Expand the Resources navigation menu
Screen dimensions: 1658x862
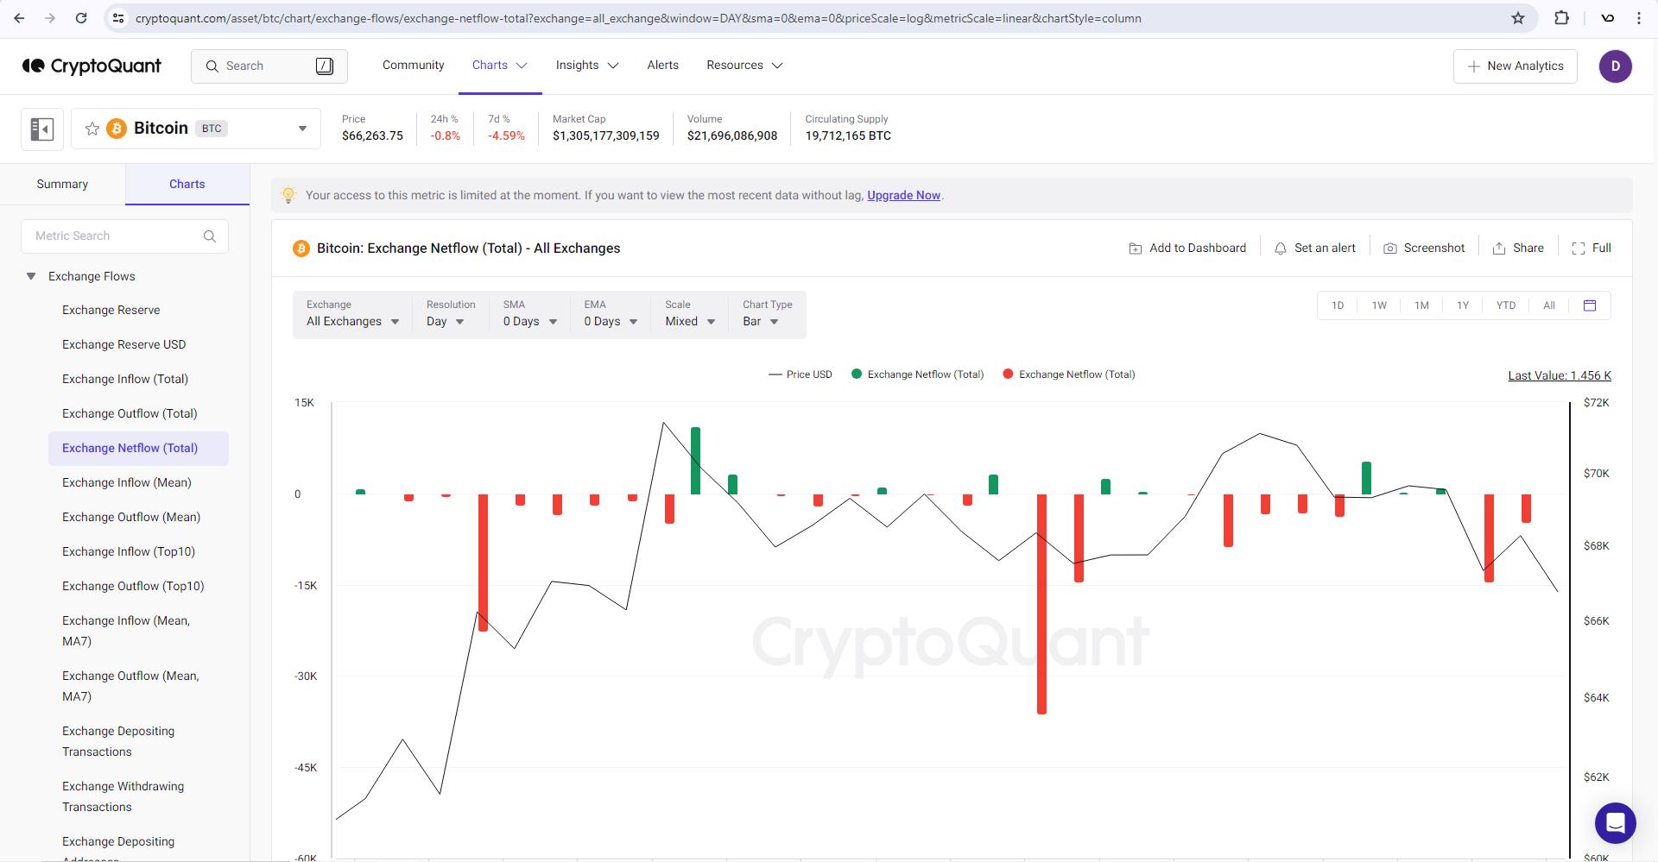[x=744, y=66]
